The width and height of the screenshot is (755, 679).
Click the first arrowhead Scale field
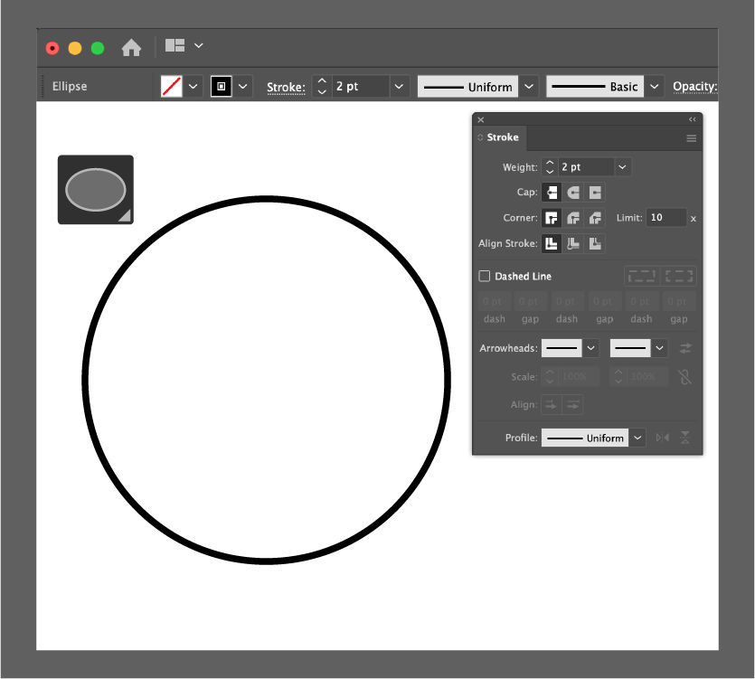click(x=580, y=377)
